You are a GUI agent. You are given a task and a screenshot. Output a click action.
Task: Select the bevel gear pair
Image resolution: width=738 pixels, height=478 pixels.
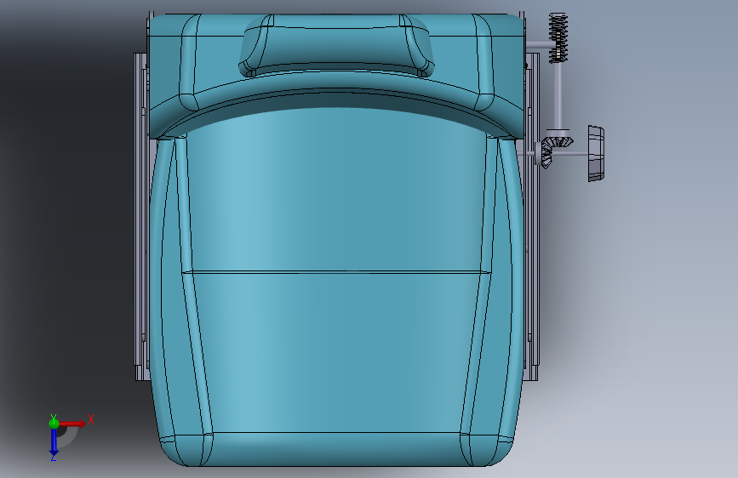tap(553, 151)
